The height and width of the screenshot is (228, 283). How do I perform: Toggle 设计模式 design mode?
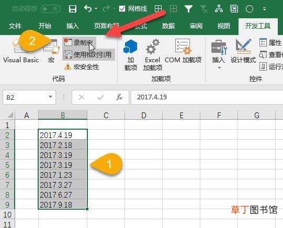coord(243,51)
